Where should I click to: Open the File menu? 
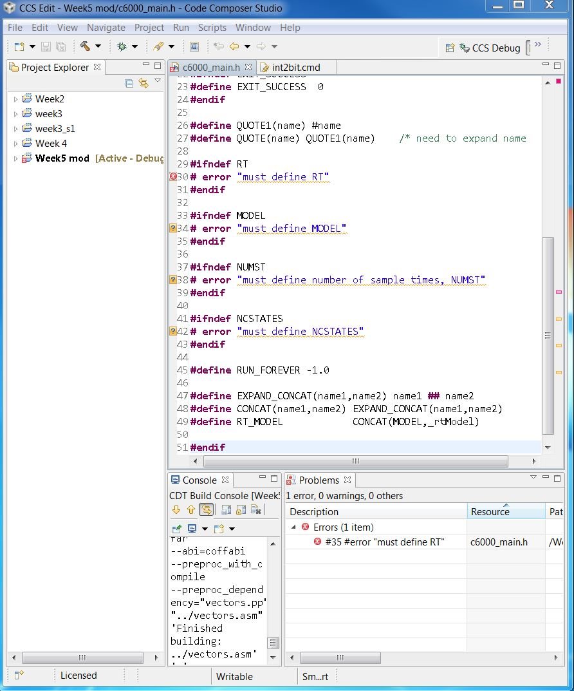click(x=15, y=27)
